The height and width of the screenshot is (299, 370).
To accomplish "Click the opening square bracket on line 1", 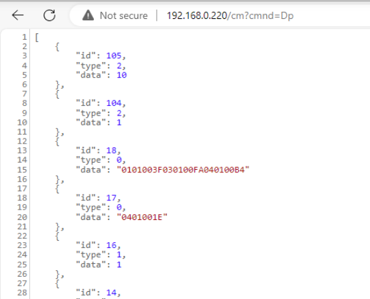I will [37, 37].
